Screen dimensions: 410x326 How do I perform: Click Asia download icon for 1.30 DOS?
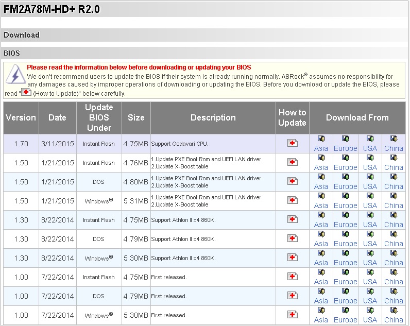point(321,234)
